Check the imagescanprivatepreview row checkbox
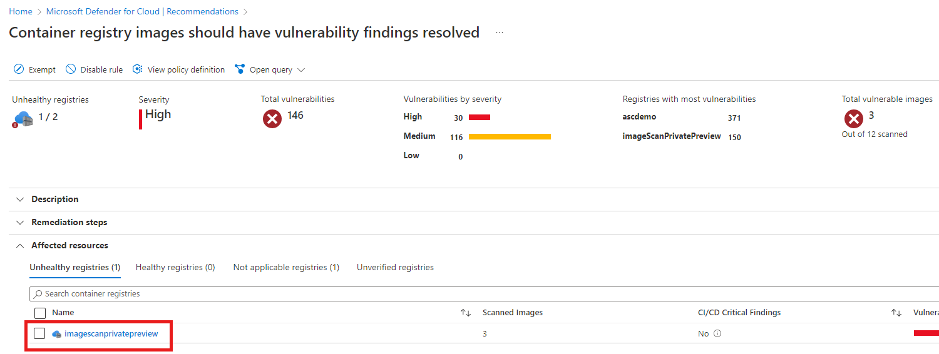939x354 pixels. coord(39,333)
